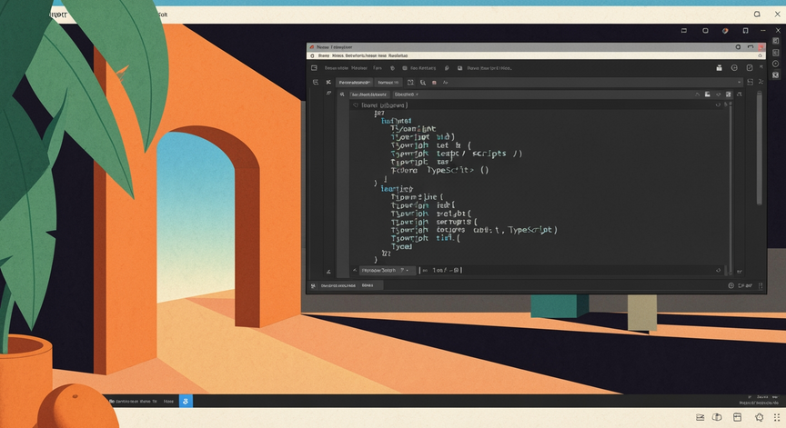Open the last menu in the editor menu bar

(x=398, y=55)
